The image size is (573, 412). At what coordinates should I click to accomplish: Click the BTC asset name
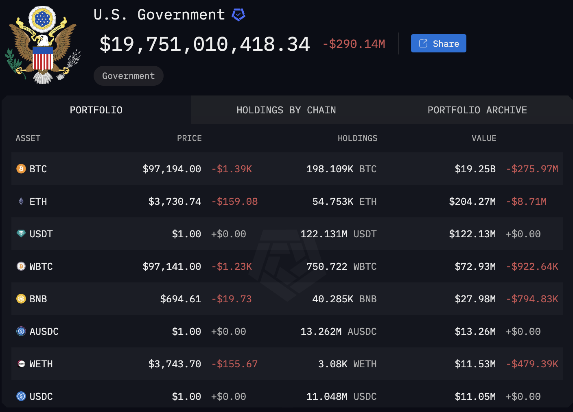pyautogui.click(x=38, y=169)
